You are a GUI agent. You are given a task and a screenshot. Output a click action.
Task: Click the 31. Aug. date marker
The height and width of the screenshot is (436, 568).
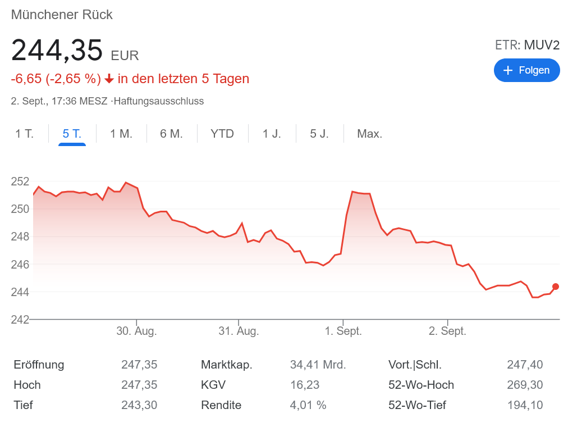(x=239, y=331)
